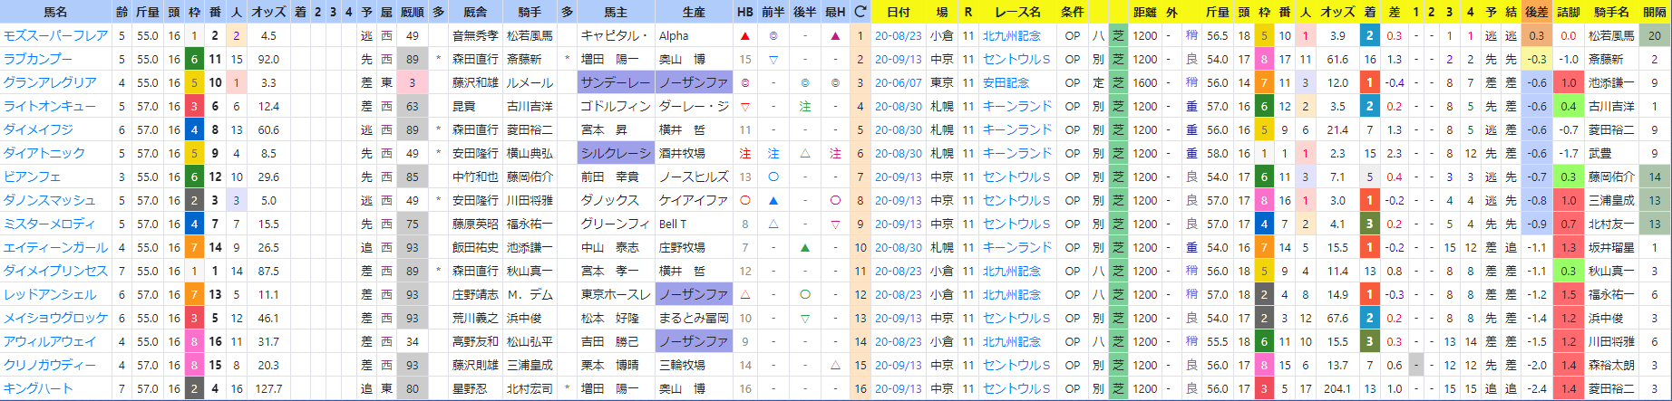Click highlighted 厩順 cell 3 for グランアレグリア
The width and height of the screenshot is (1672, 401).
(412, 83)
